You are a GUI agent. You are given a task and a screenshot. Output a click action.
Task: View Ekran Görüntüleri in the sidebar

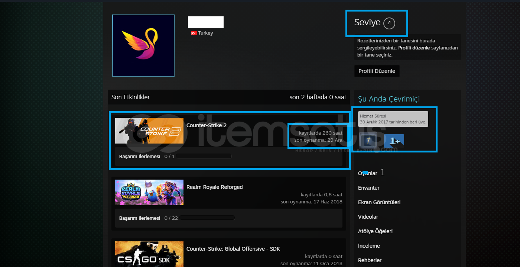379,202
